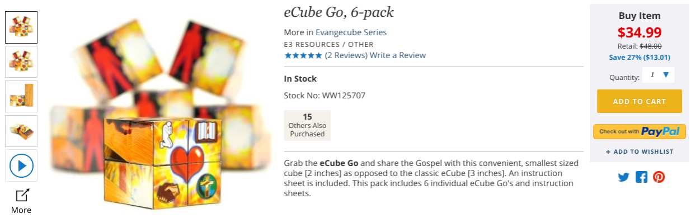The width and height of the screenshot is (691, 218).
Task: Open the Evangecube Series link
Action: (351, 32)
